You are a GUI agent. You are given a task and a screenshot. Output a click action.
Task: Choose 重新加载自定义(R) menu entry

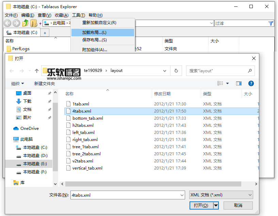point(103,23)
